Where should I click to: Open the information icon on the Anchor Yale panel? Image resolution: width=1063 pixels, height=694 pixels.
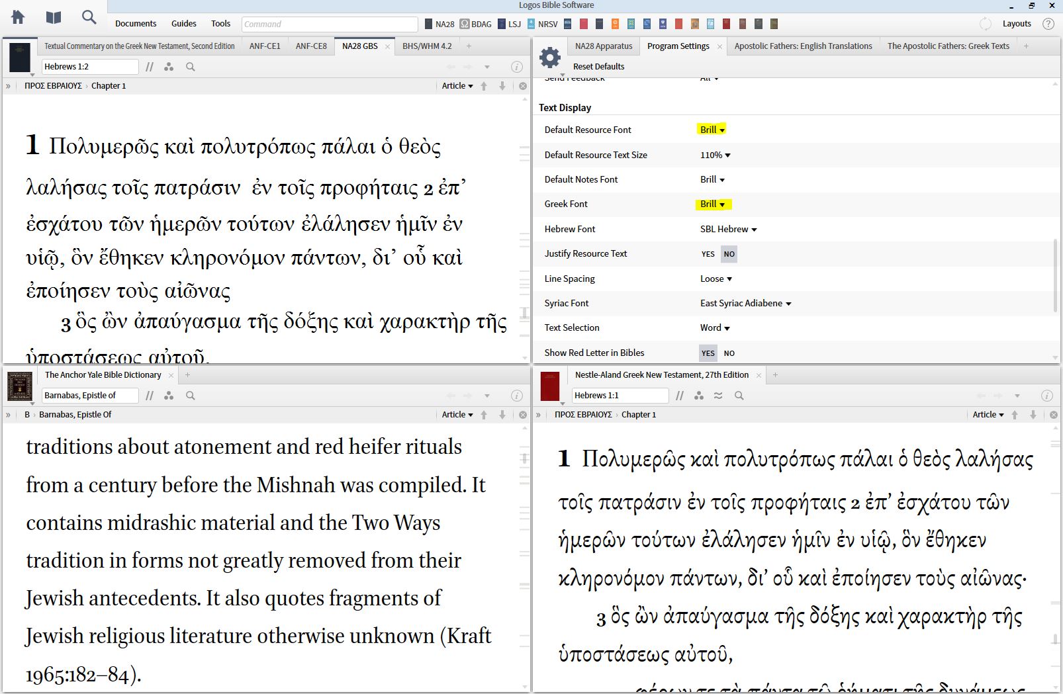coord(516,396)
